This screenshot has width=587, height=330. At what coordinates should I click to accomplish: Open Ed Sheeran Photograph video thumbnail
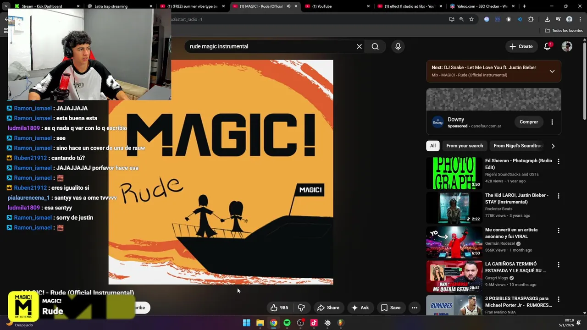tap(454, 173)
